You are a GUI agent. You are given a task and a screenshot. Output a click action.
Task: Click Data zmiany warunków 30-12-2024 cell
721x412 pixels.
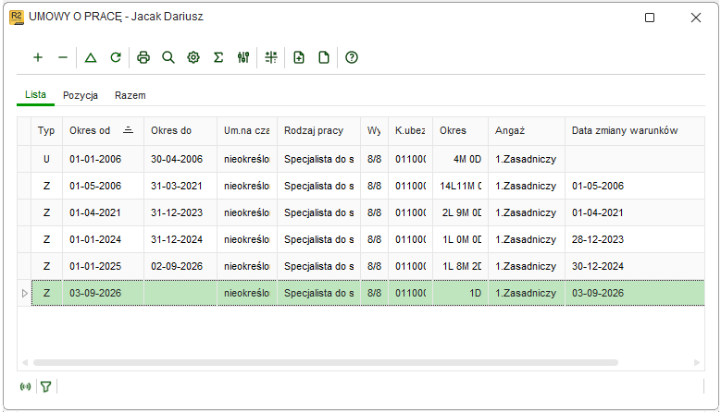[x=635, y=266]
